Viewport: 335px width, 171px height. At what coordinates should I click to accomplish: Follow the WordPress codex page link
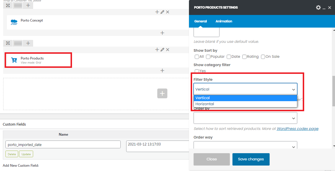pos(297,129)
